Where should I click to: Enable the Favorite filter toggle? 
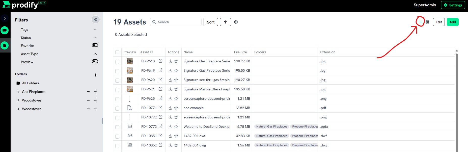coord(95,45)
